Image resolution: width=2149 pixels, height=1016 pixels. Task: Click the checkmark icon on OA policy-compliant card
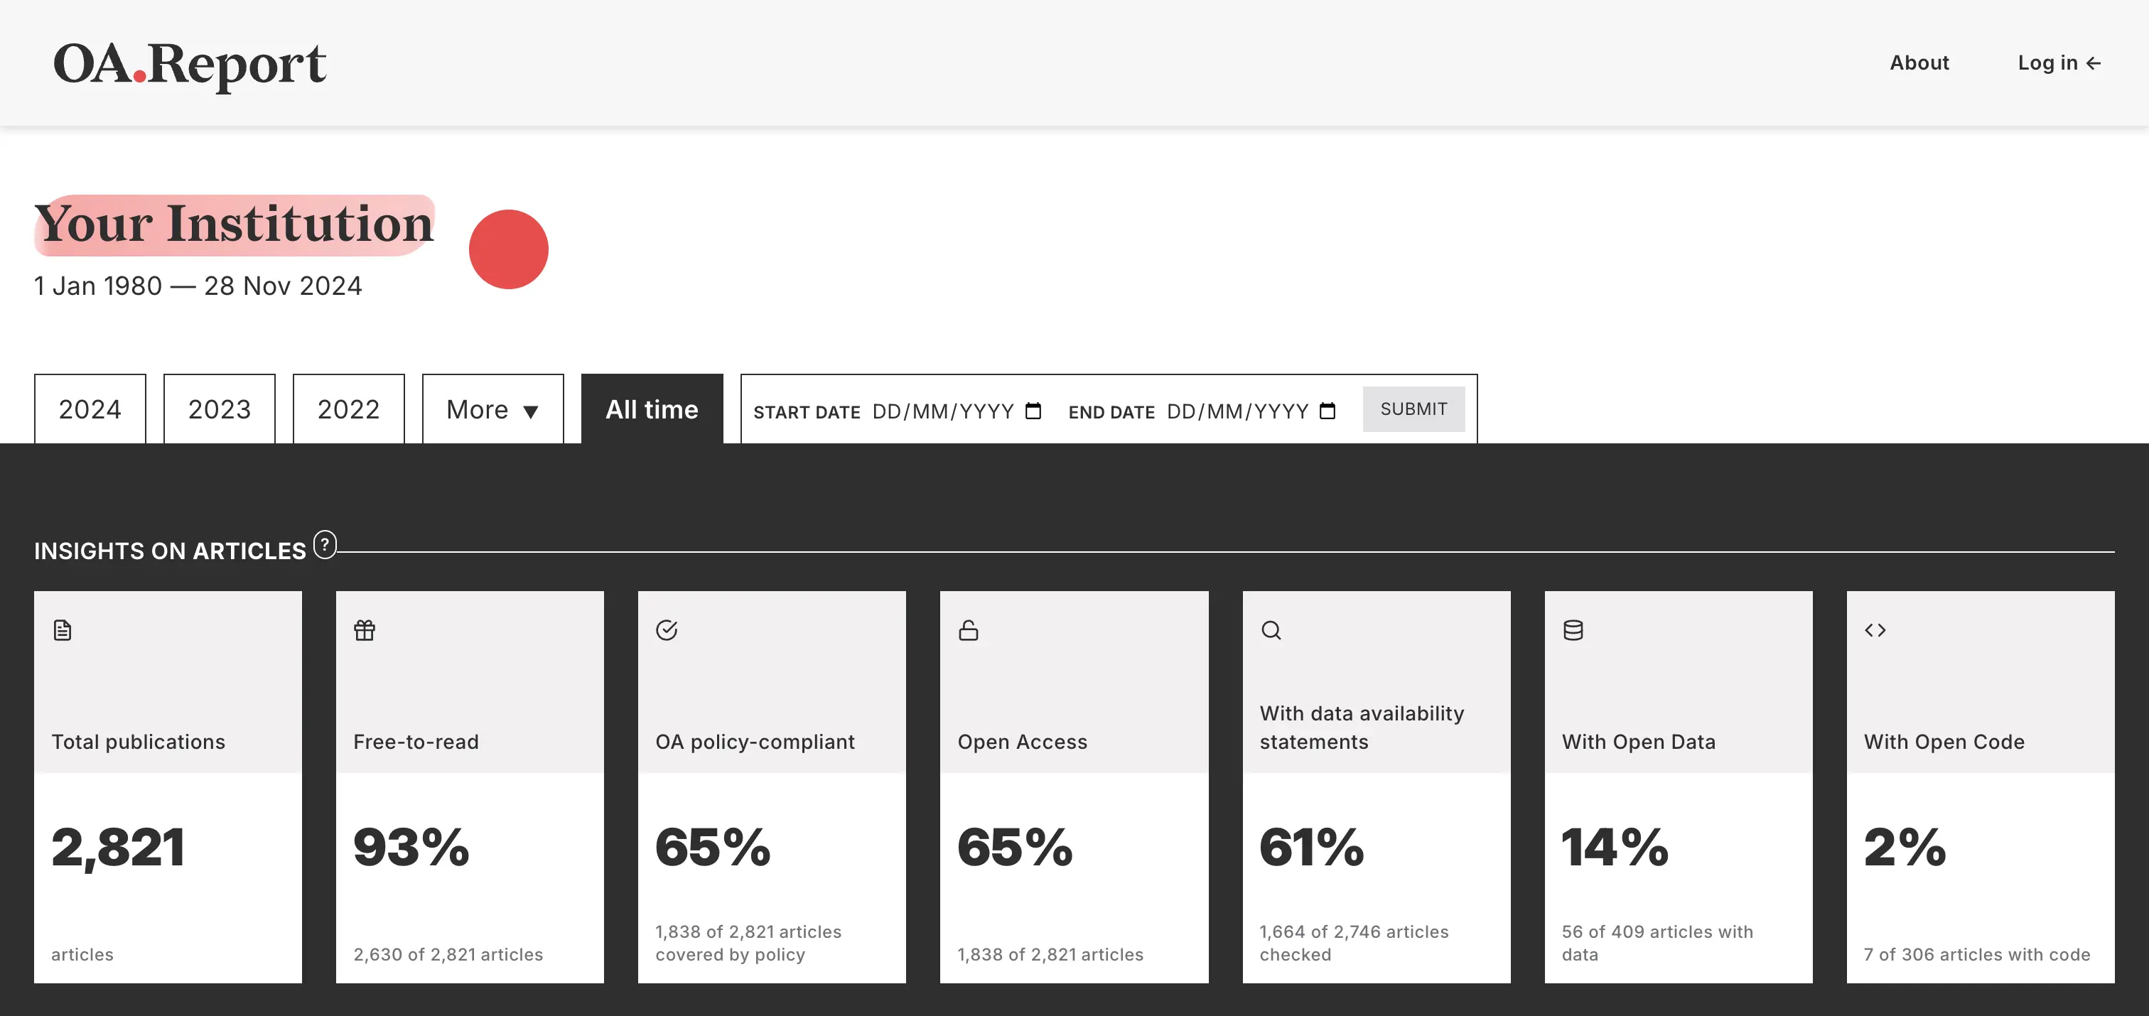(x=667, y=629)
